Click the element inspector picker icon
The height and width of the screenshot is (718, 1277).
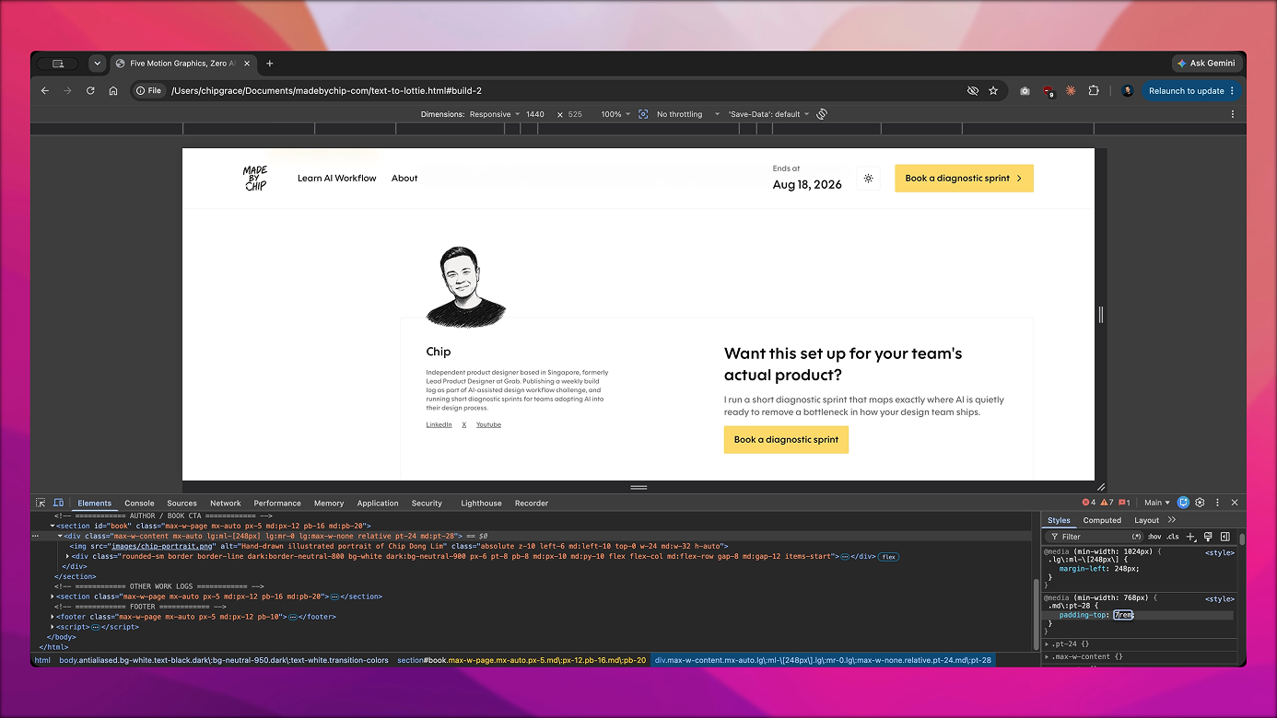[41, 503]
